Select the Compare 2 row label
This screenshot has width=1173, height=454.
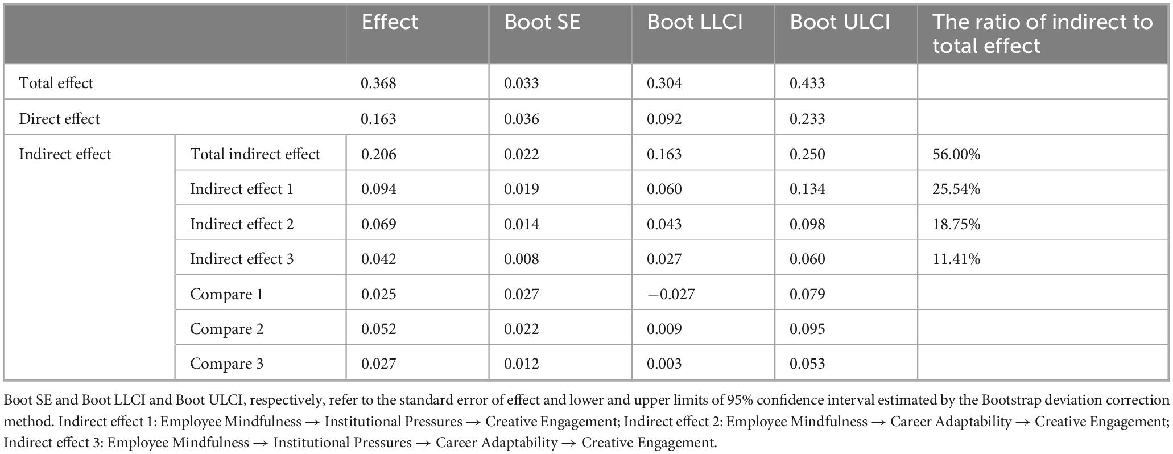226,329
